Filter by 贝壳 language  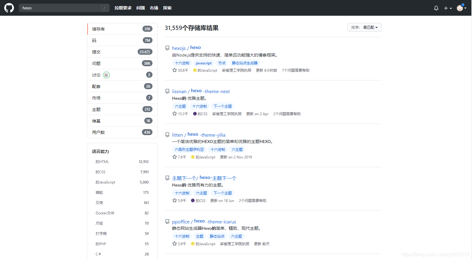(122, 203)
